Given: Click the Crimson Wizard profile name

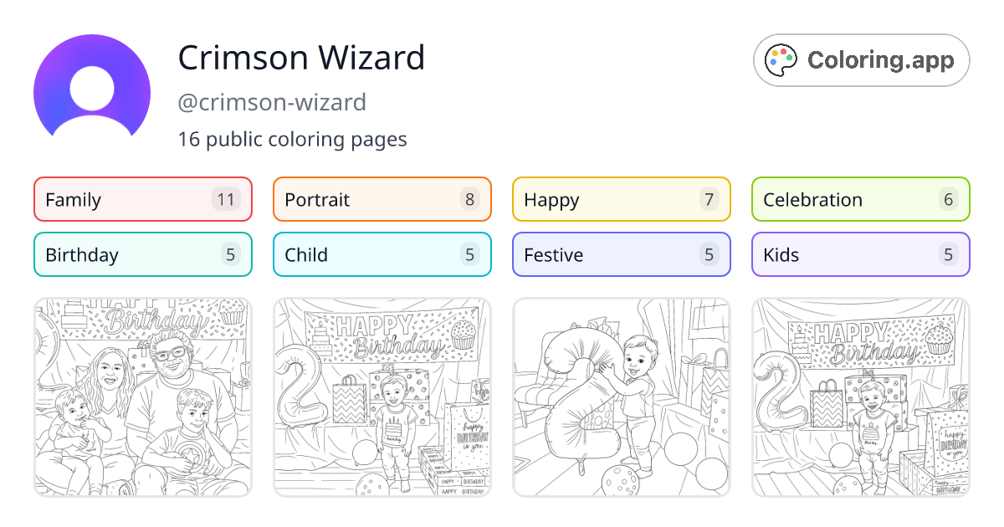Looking at the screenshot, I should point(301,58).
